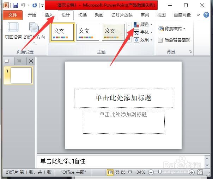Apply the third beige theme thumbnail

[x=113, y=32]
